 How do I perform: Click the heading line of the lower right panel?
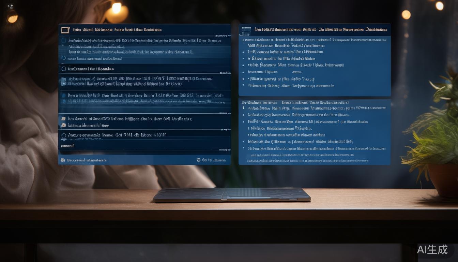pos(295,102)
